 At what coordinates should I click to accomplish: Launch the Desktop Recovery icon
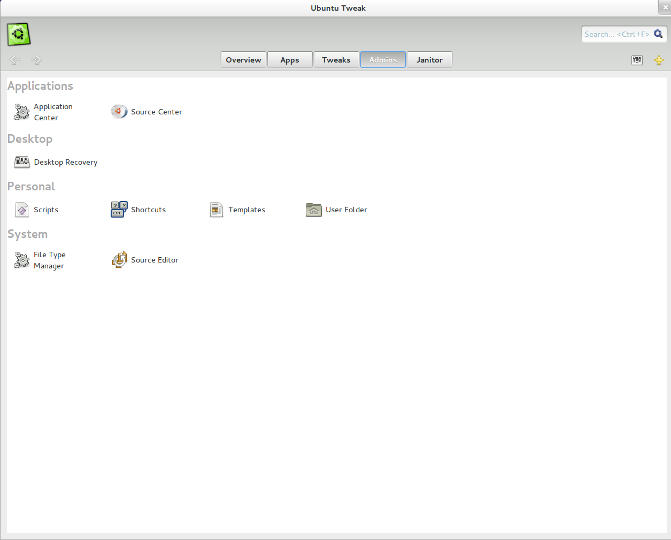[22, 162]
